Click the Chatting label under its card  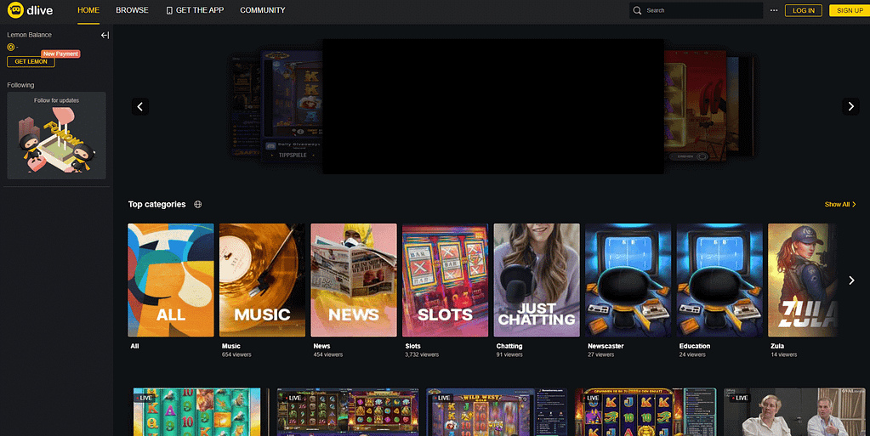tap(509, 346)
